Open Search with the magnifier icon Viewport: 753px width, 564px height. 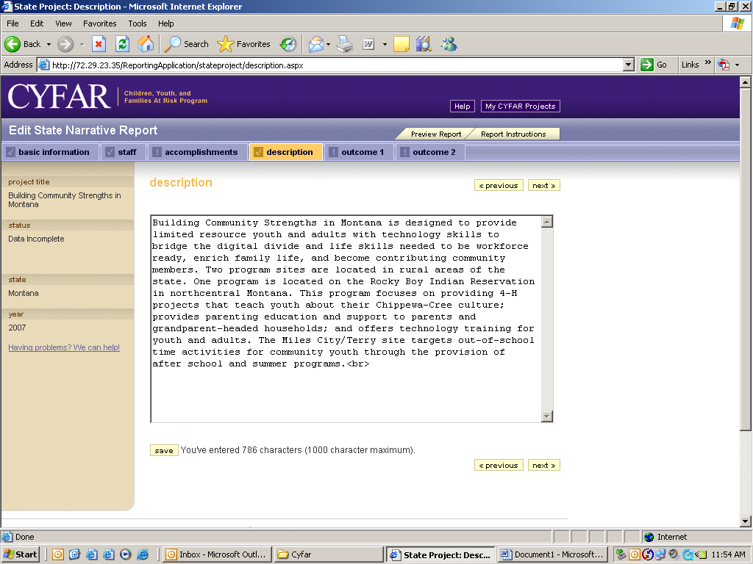tap(172, 44)
